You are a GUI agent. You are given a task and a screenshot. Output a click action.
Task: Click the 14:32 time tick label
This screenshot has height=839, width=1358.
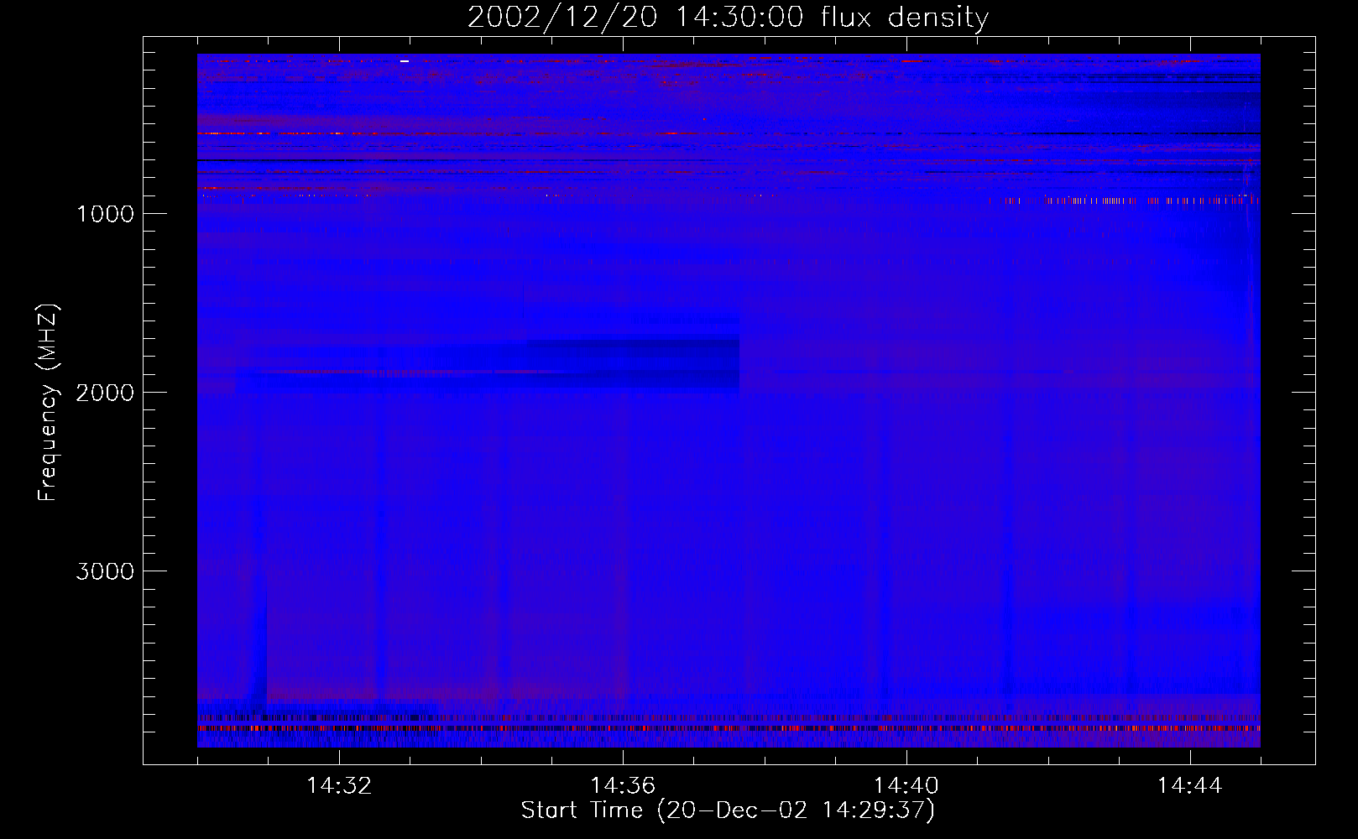pyautogui.click(x=339, y=786)
